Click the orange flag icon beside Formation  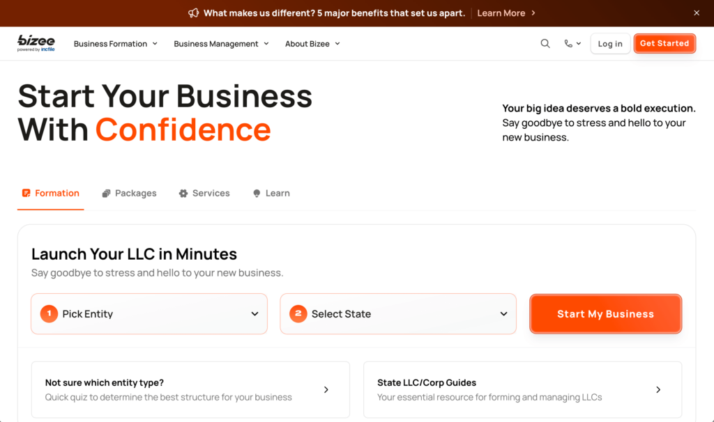tap(26, 193)
